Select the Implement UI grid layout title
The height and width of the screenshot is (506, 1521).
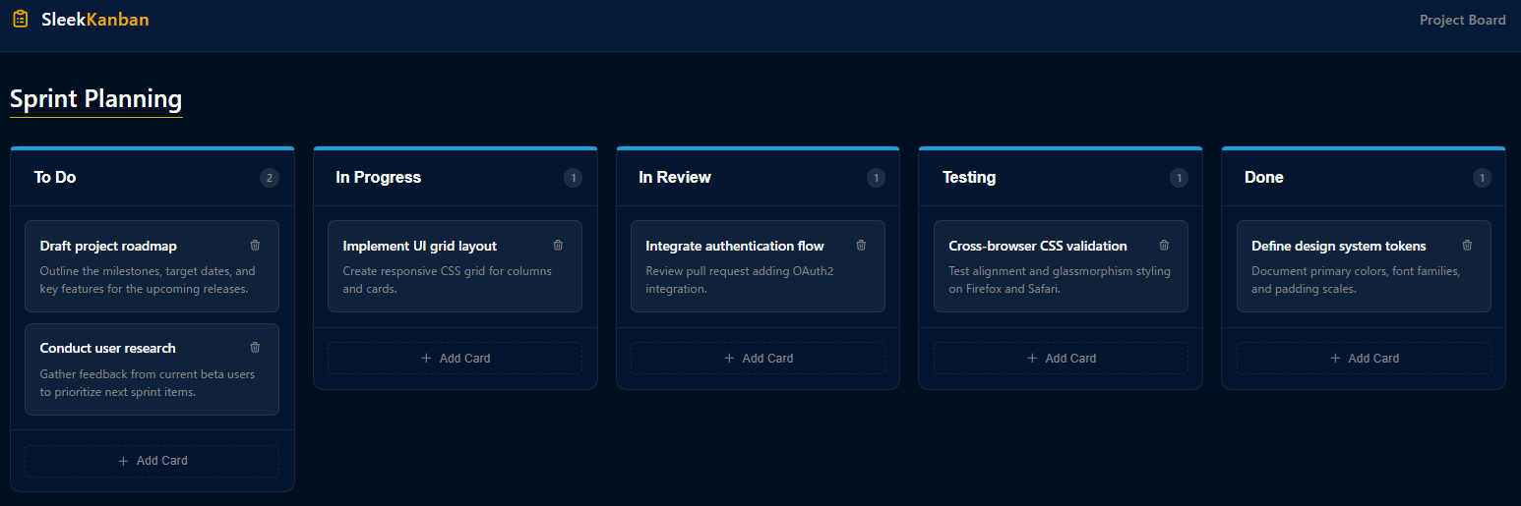(x=420, y=246)
